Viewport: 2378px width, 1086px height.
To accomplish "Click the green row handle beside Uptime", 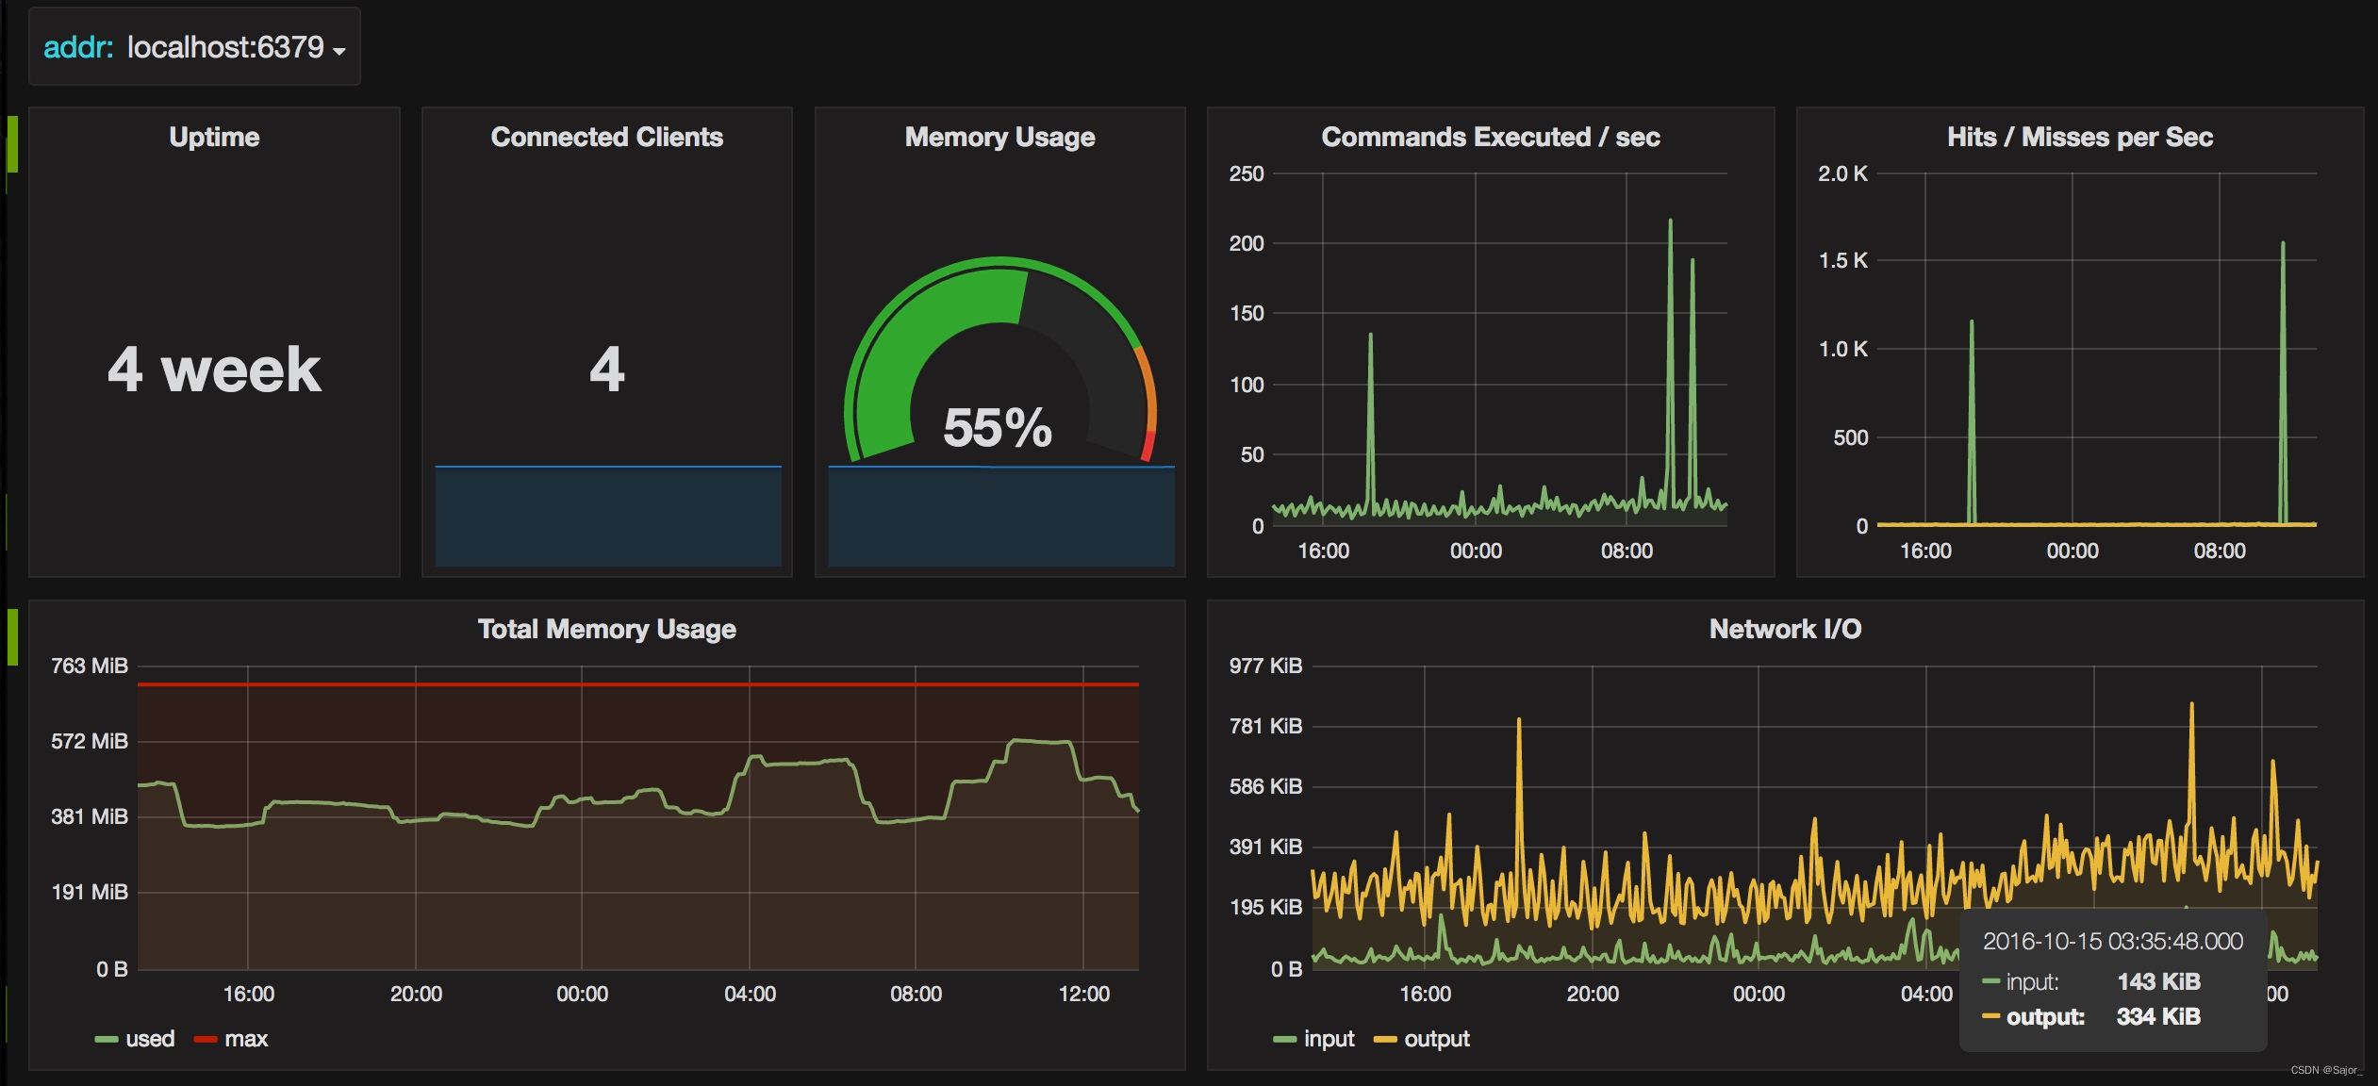I will [x=12, y=143].
